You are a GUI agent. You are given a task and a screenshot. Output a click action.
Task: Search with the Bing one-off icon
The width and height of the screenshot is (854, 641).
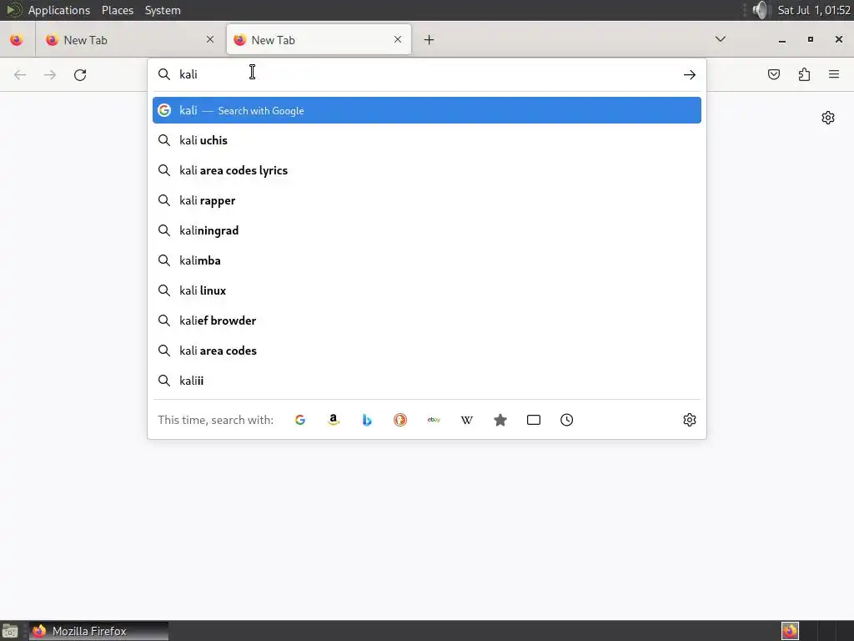[x=367, y=420]
